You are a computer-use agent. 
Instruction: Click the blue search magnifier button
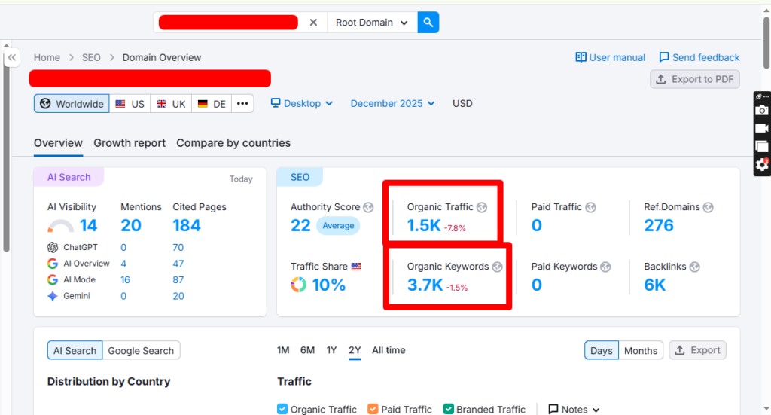pyautogui.click(x=428, y=23)
